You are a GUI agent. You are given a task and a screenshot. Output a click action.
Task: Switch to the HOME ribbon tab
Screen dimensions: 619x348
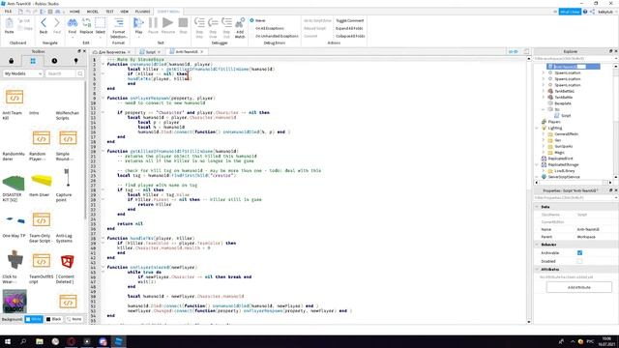pyautogui.click(x=74, y=12)
